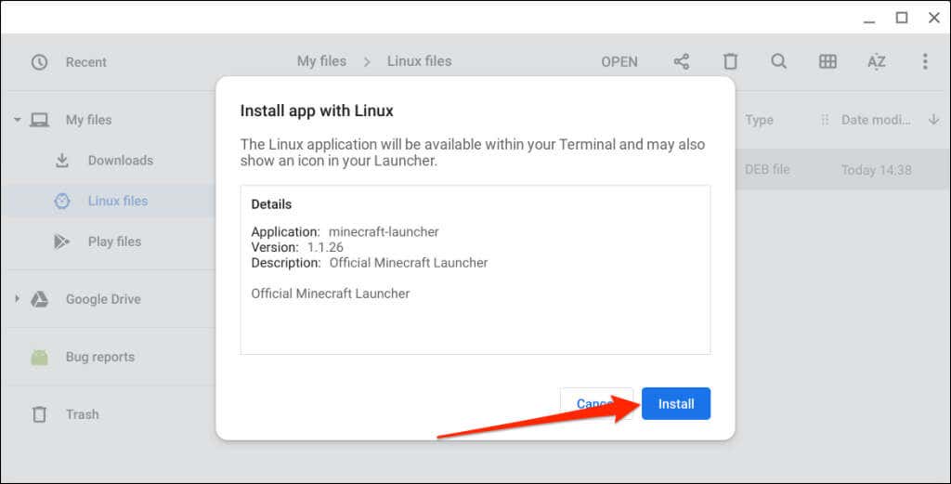Click the sort direction down arrow
951x484 pixels.
(x=933, y=120)
